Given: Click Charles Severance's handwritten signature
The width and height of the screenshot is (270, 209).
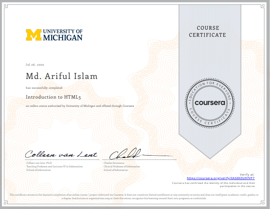Looking at the screenshot, I should click(x=141, y=154).
